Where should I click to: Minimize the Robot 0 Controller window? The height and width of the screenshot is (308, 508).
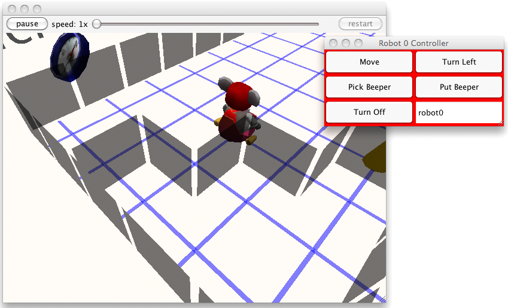(346, 43)
